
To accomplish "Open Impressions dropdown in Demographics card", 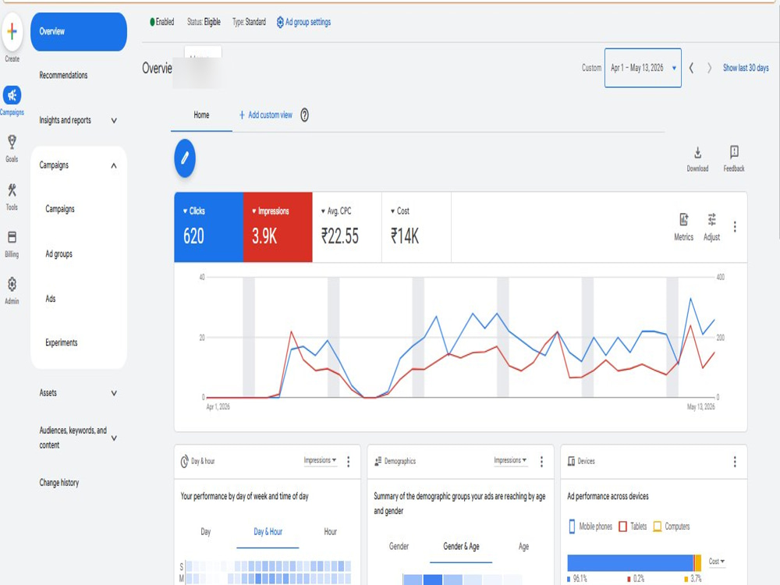I will pos(510,460).
